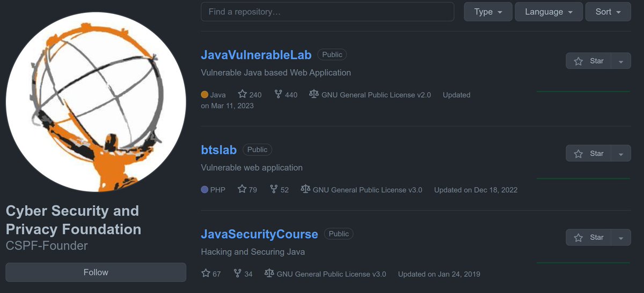View JavaVulnerableLab stargazers count 240
Viewport: 644px width, 293px height.
point(250,95)
